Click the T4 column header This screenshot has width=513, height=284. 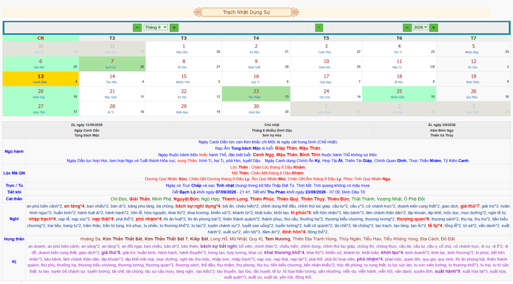256,38
